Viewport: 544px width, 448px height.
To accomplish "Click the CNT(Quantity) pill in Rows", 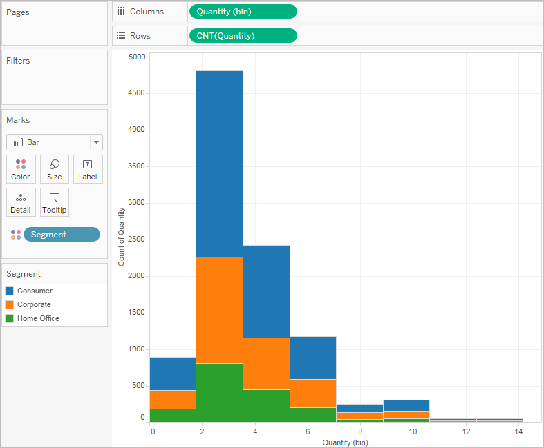I will coord(243,36).
